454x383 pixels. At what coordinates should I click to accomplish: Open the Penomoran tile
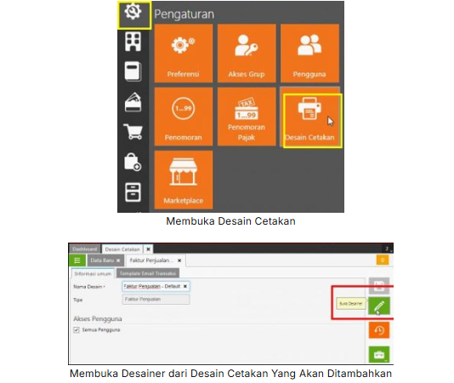click(x=184, y=117)
